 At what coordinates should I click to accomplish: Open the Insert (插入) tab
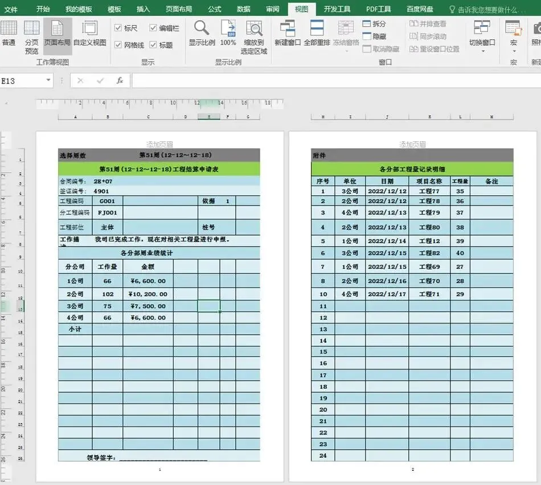coord(143,9)
